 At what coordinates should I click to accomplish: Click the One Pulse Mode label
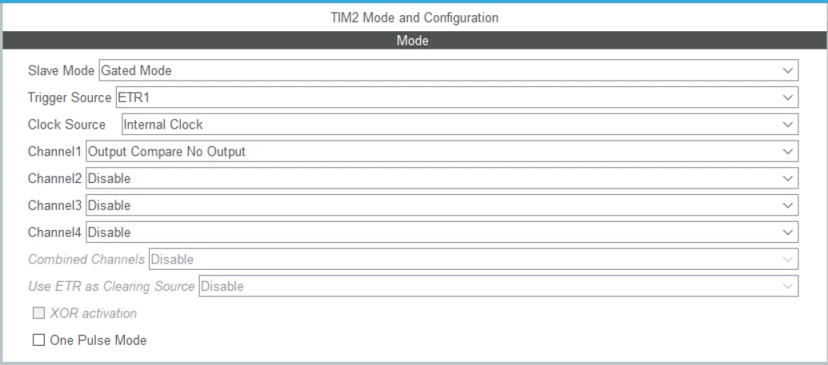tap(98, 340)
